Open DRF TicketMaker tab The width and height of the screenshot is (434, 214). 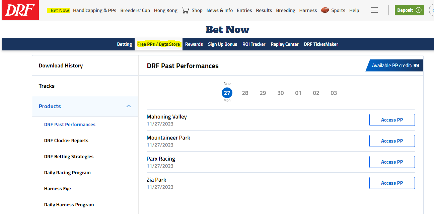[x=321, y=44]
